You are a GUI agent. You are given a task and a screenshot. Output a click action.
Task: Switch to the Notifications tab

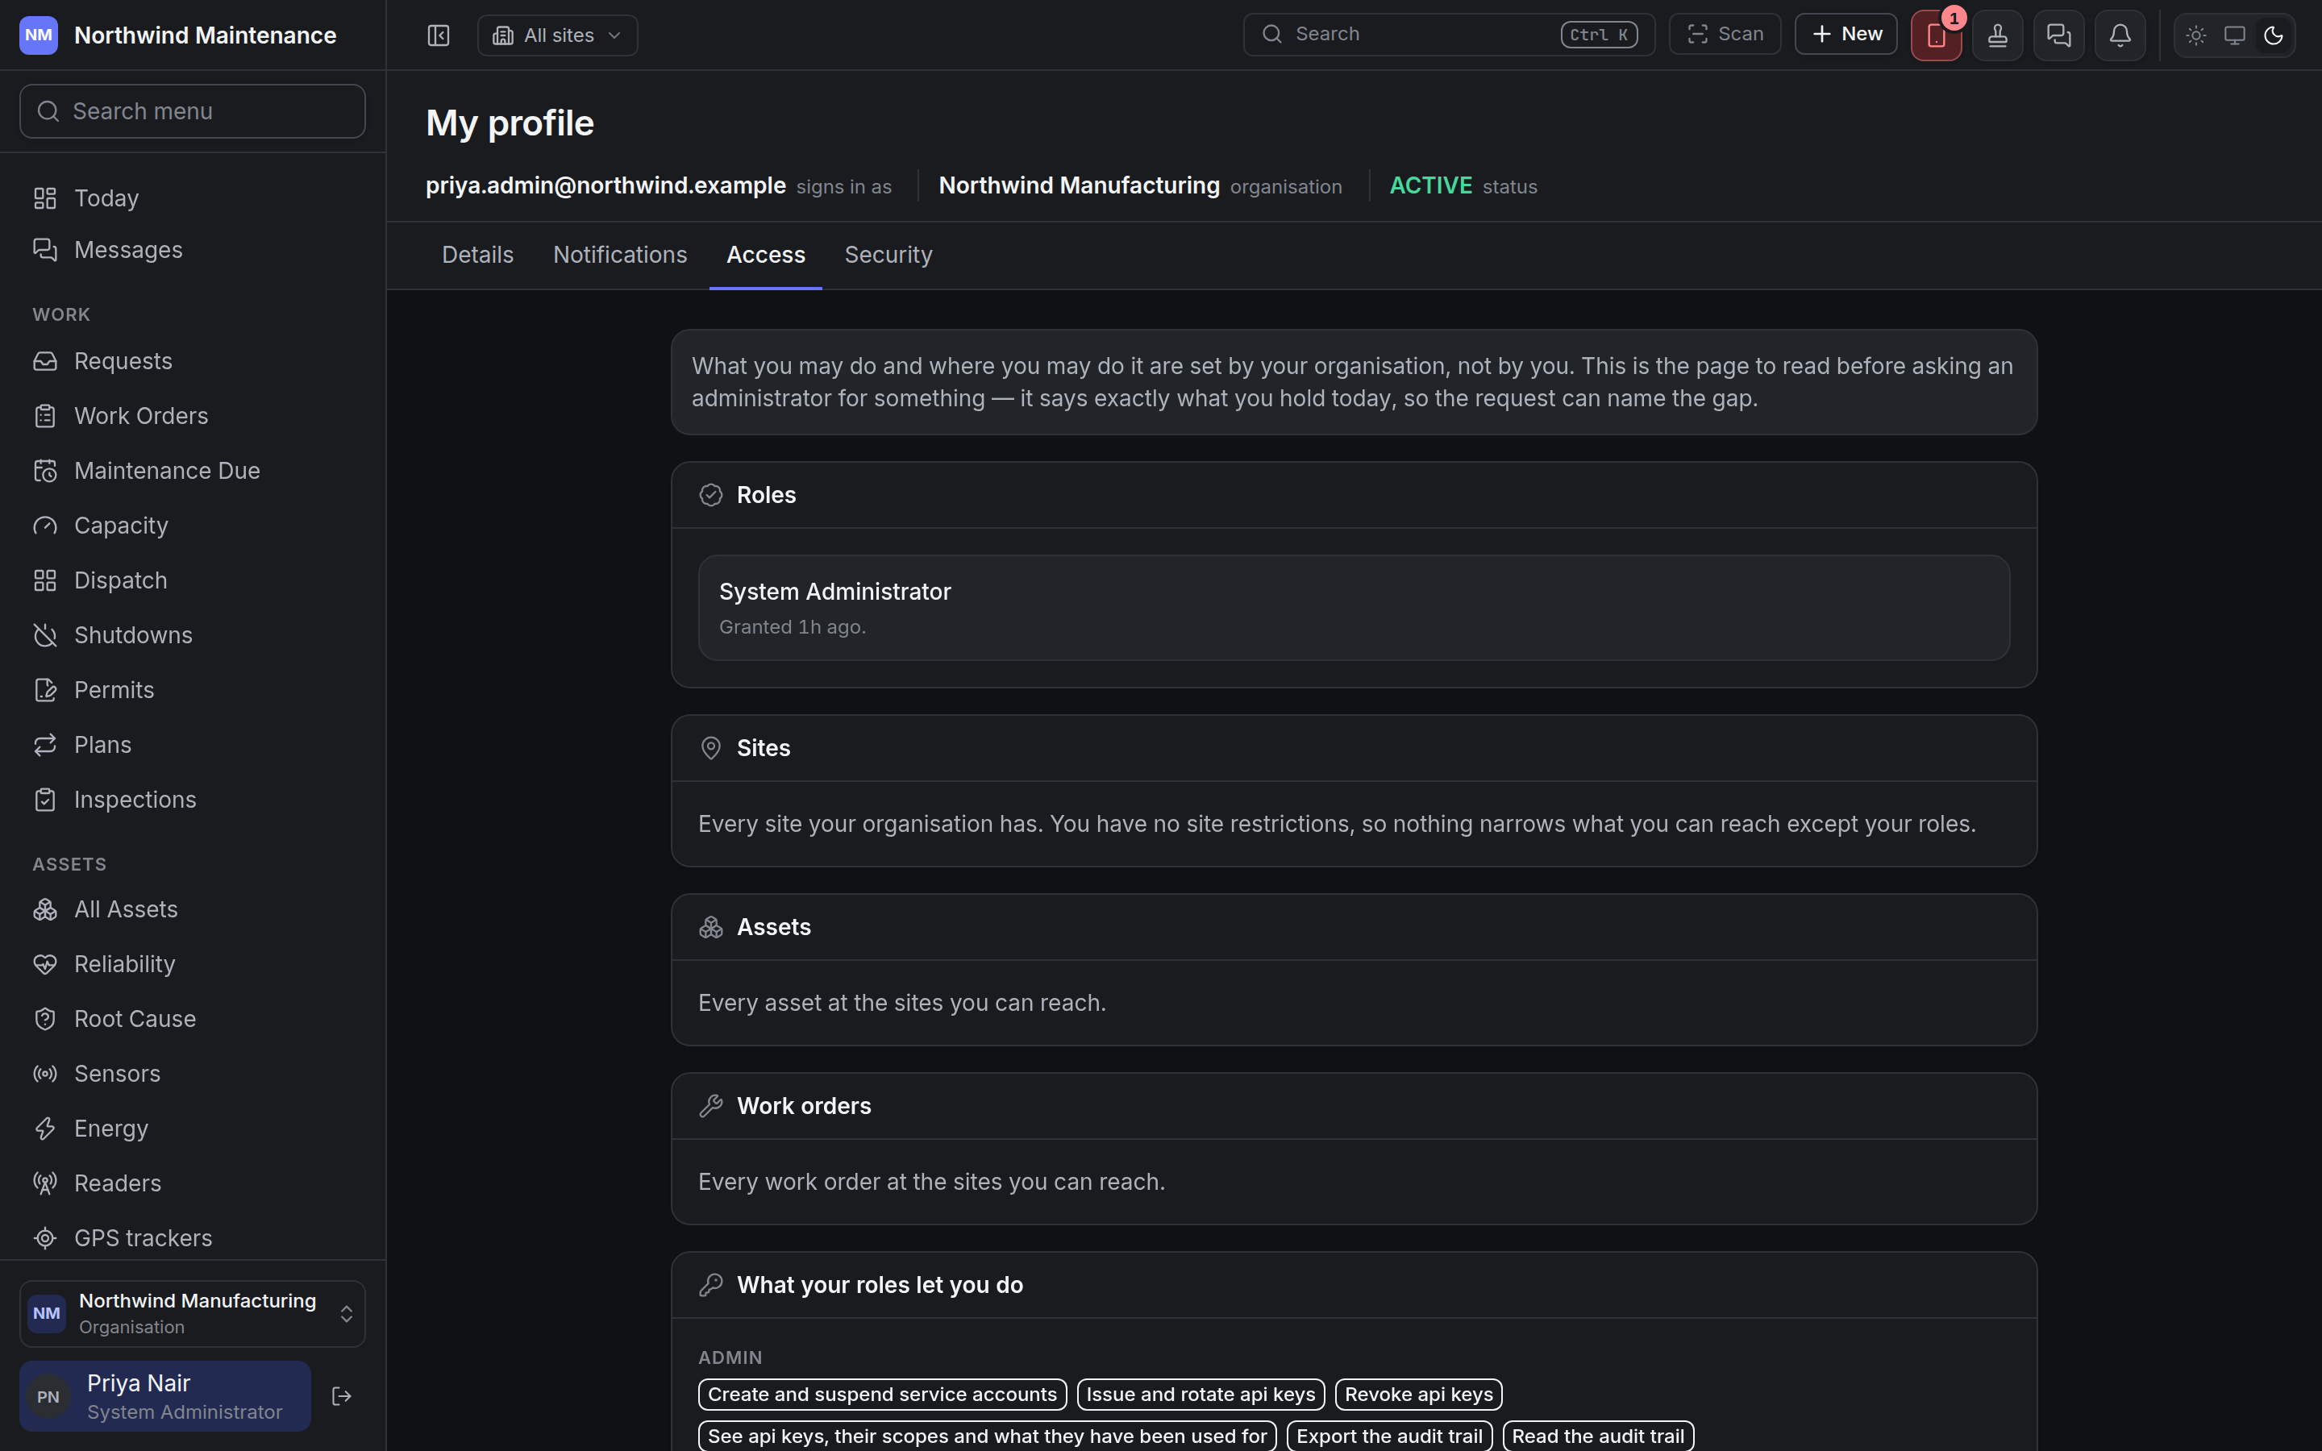point(620,256)
